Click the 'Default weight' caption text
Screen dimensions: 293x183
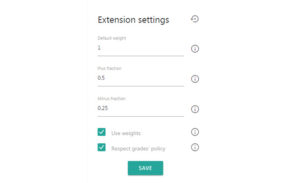[112, 38]
